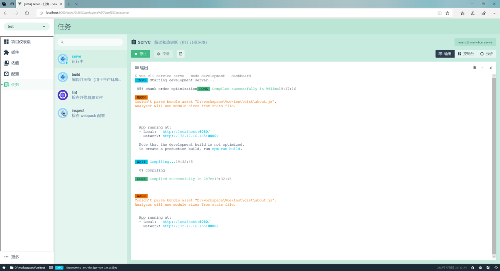The image size is (500, 271).
Task: Click scroll-to-bottom return arrow icon
Action: pyautogui.click(x=491, y=68)
